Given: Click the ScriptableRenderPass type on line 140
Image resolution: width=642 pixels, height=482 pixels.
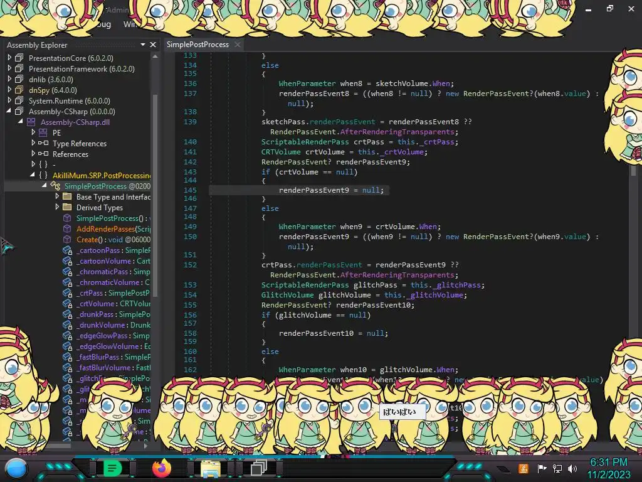Looking at the screenshot, I should pyautogui.click(x=305, y=142).
